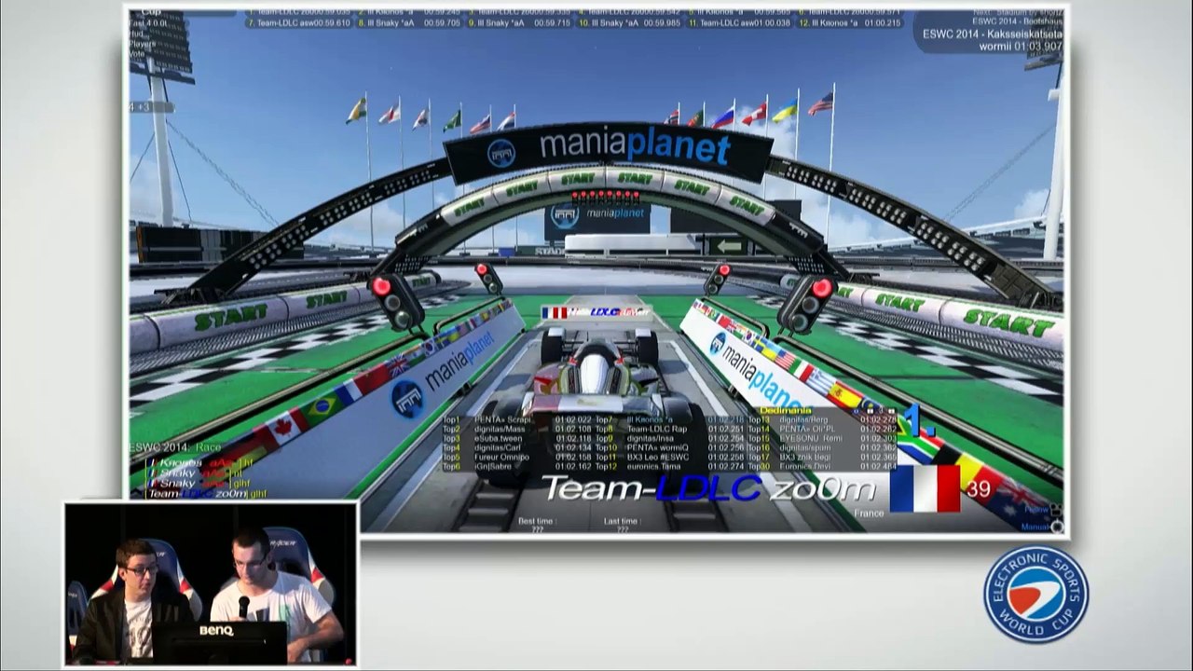Select Top6 iGn|Sabre record row
The width and height of the screenshot is (1193, 671).
point(517,466)
